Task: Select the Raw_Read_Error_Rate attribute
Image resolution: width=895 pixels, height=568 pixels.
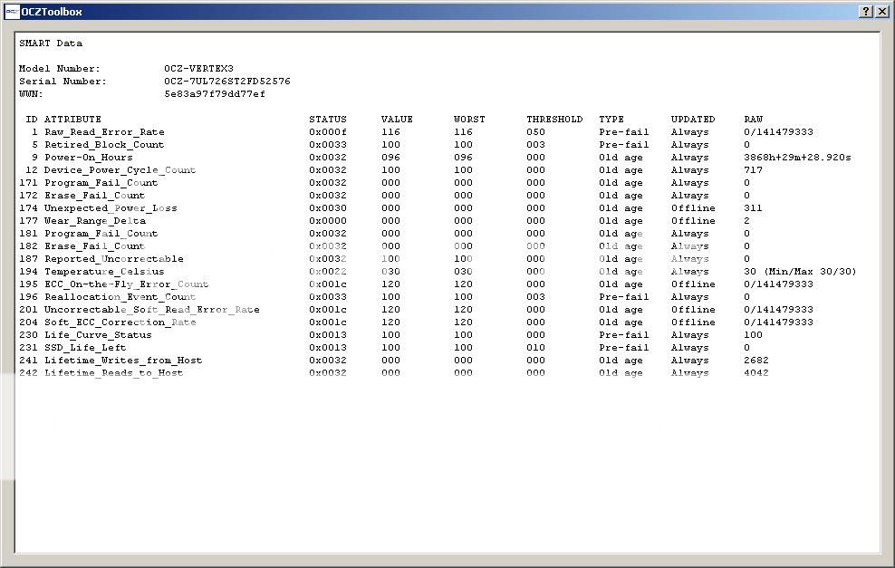Action: click(x=104, y=132)
